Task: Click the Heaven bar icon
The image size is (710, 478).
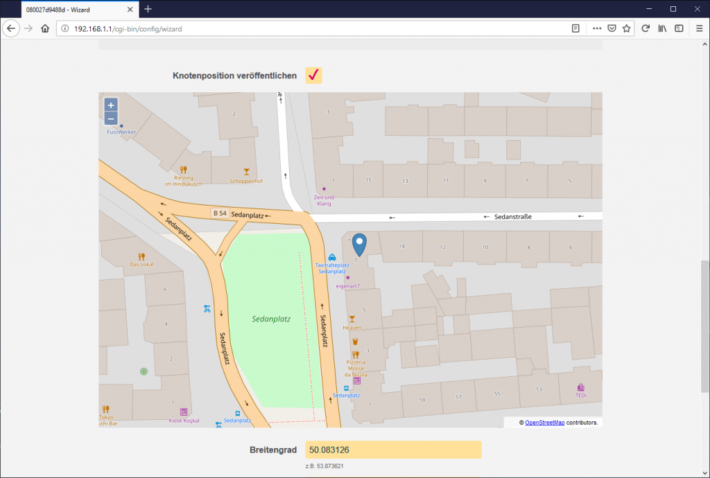Action: coord(352,319)
